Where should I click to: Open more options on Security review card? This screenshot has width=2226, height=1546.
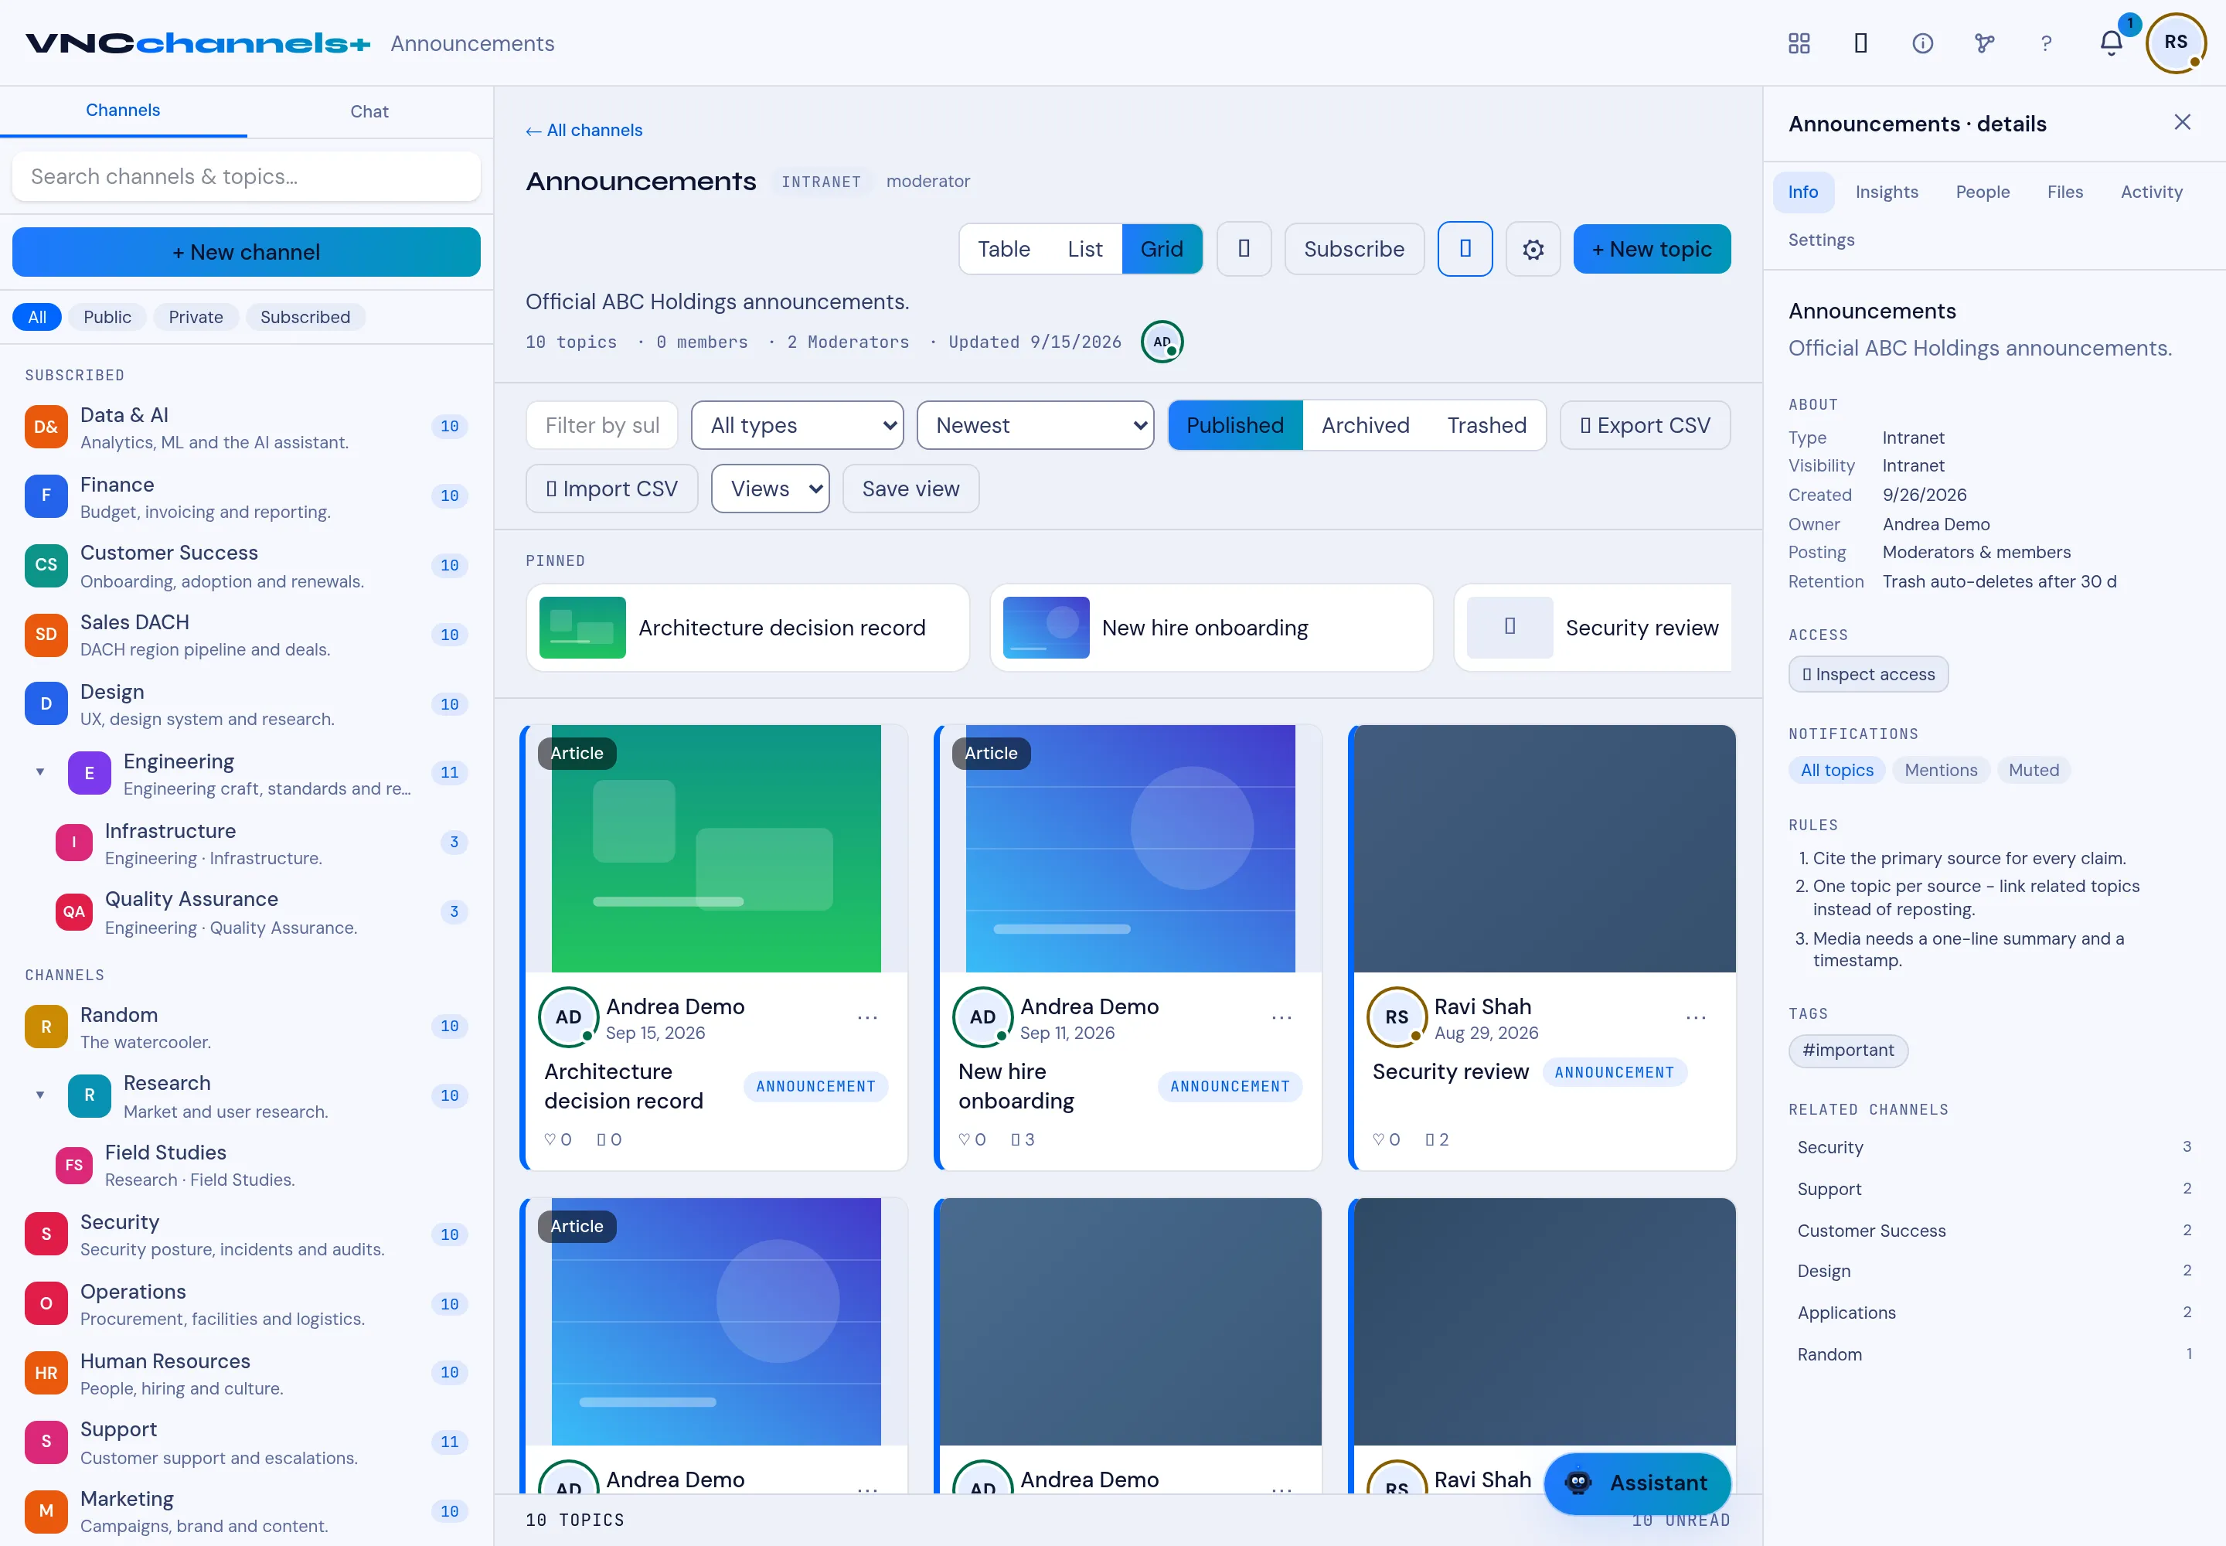point(1695,1017)
